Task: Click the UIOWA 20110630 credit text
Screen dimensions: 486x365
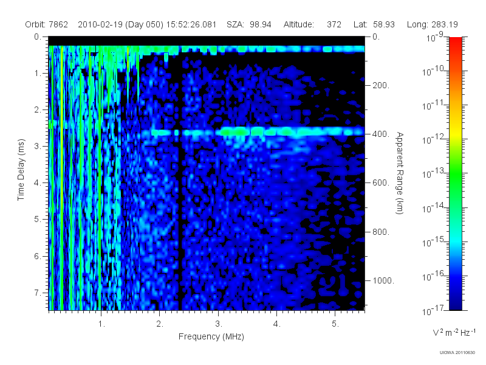Action: 457,353
